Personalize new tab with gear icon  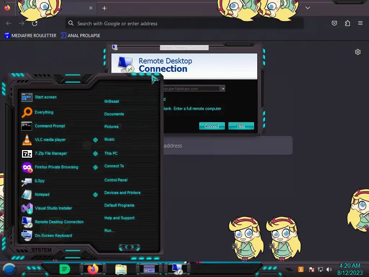pyautogui.click(x=358, y=52)
